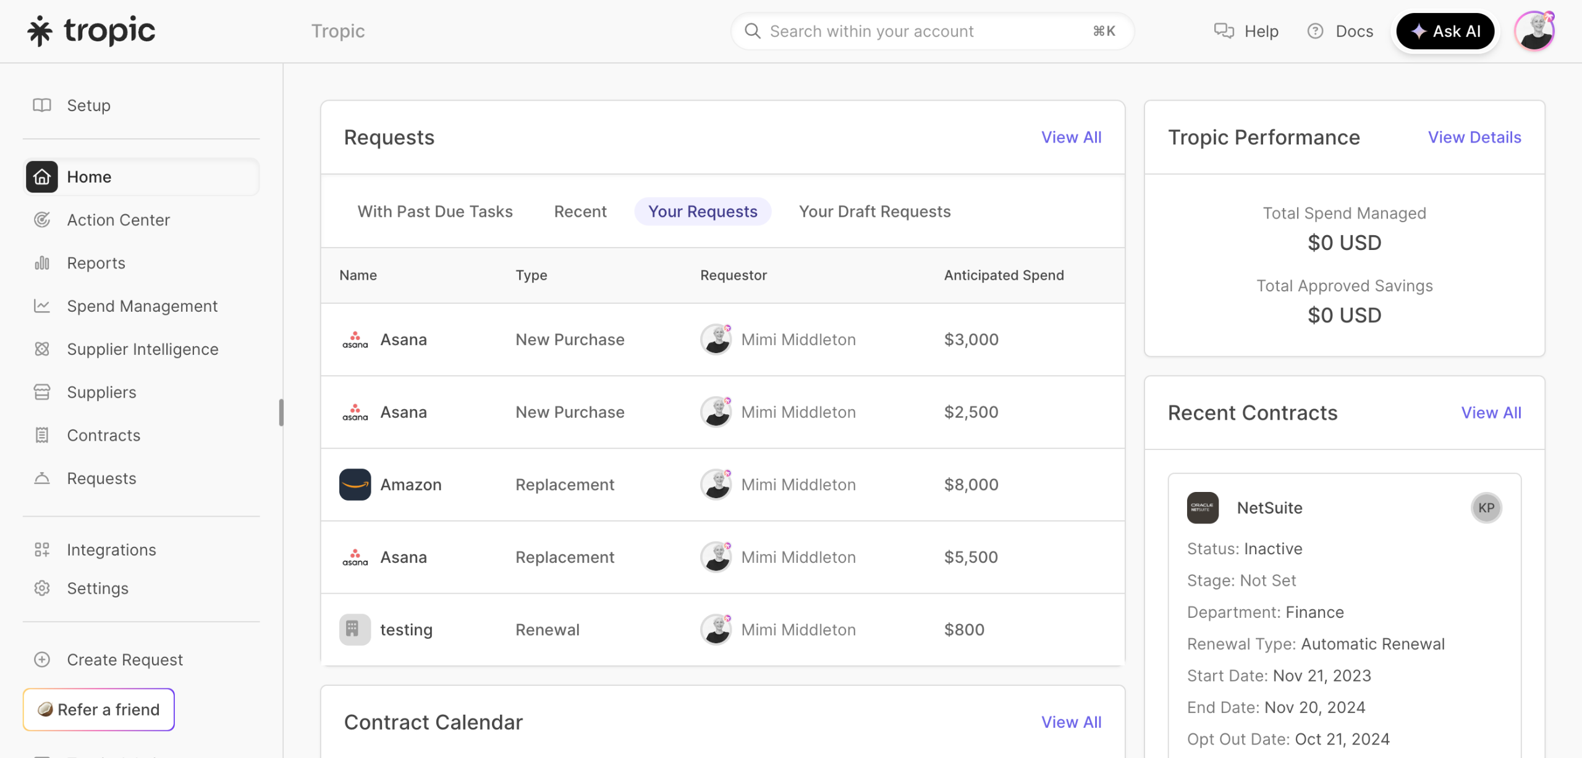Open the Settings gear icon
Image resolution: width=1582 pixels, height=758 pixels.
(x=41, y=588)
